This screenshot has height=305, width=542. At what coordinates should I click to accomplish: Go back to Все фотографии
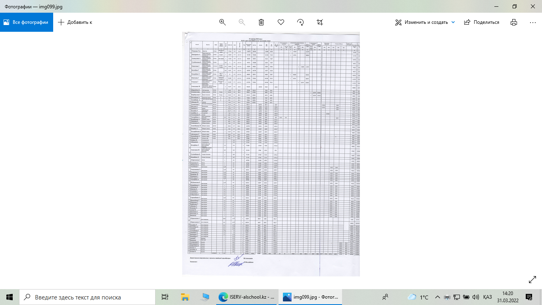(x=26, y=22)
